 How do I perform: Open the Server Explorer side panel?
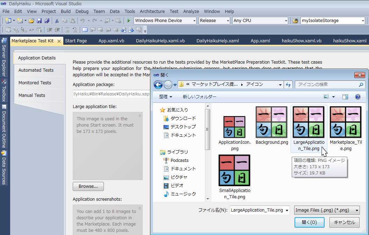[x=4, y=58]
